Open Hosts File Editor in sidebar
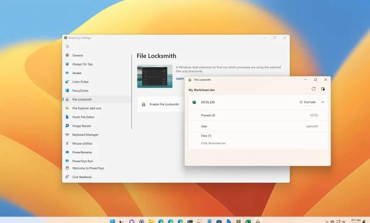Viewport: 370px width, 223px height. coord(83,117)
